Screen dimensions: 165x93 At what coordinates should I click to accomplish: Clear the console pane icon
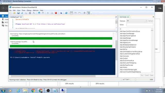[34, 13]
